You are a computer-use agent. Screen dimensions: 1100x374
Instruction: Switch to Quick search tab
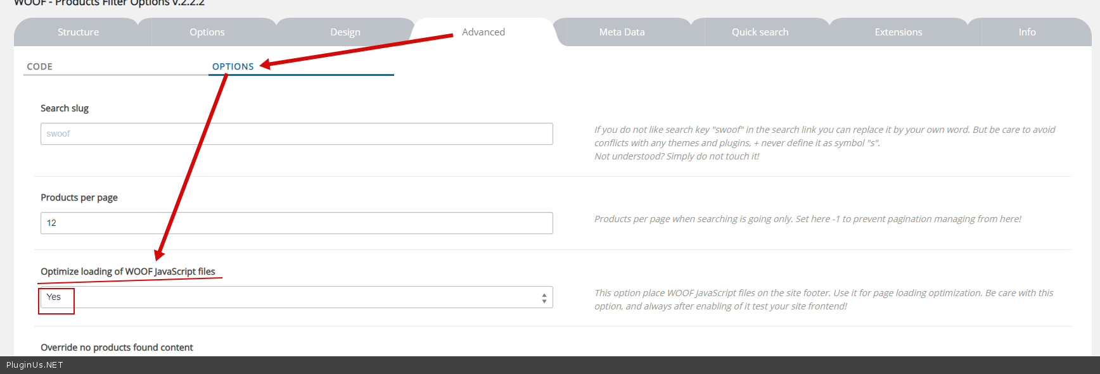point(760,32)
